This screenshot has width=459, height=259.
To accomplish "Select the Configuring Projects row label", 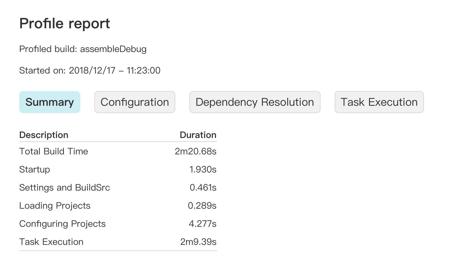I will [x=62, y=224].
